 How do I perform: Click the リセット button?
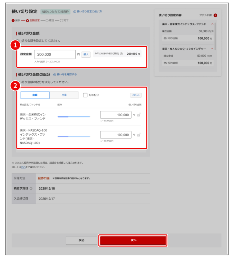[x=136, y=95]
